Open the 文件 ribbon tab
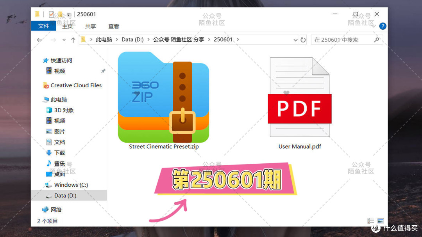The height and width of the screenshot is (237, 422). [x=44, y=26]
